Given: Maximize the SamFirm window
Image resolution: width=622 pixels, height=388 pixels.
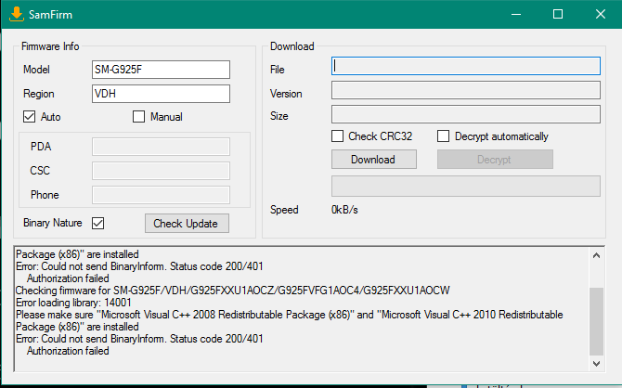Looking at the screenshot, I should click(x=558, y=14).
